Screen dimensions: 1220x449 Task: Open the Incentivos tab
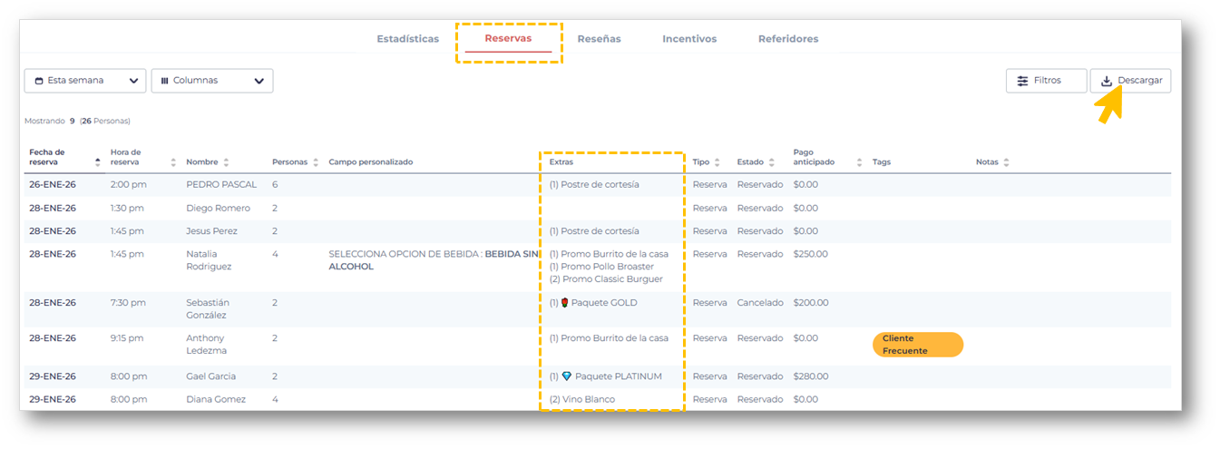(x=689, y=39)
